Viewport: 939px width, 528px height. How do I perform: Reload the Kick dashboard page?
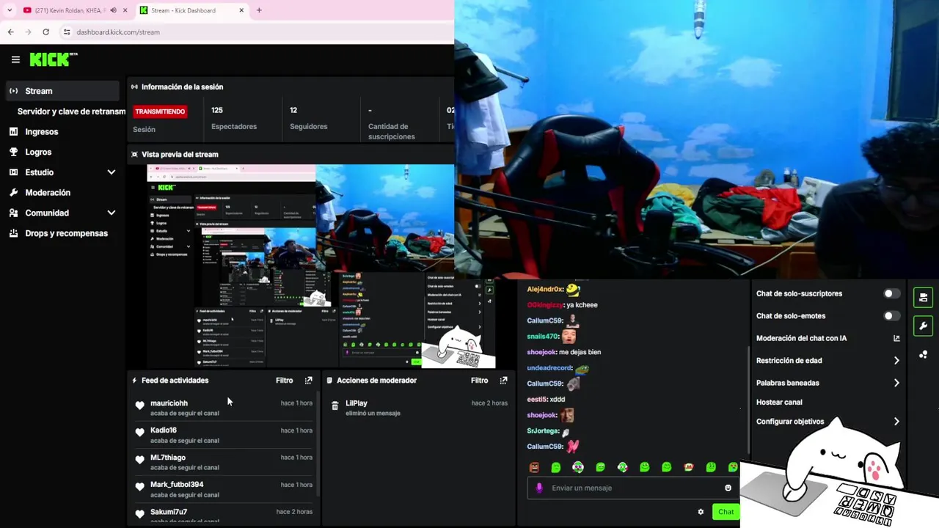pyautogui.click(x=45, y=32)
